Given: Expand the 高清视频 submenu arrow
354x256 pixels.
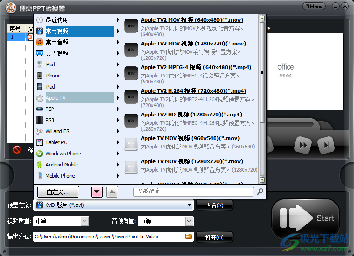Looking at the screenshot, I should pos(118,53).
